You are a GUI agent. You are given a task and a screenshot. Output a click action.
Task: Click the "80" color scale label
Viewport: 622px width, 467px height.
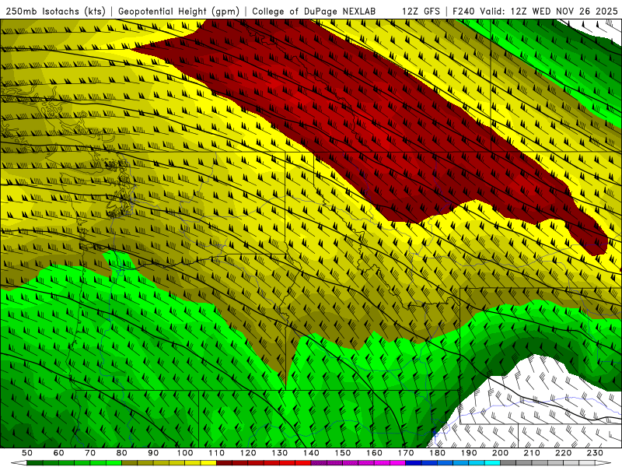click(121, 453)
